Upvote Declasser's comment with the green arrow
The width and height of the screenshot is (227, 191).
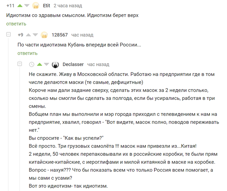(x=40, y=64)
